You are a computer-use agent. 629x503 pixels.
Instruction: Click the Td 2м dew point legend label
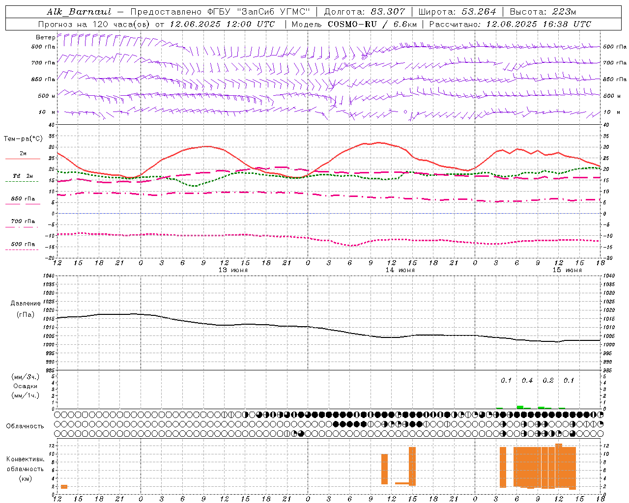pos(23,176)
